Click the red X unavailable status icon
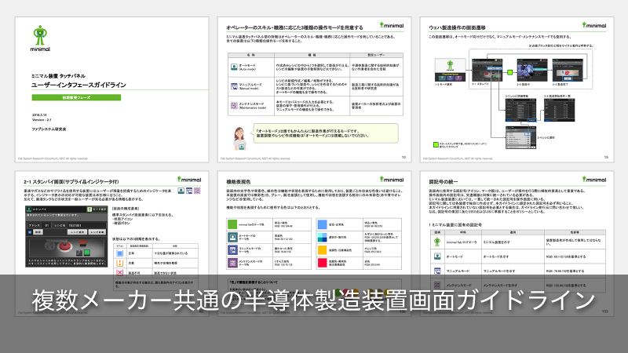Image resolution: width=628 pixels, height=353 pixels. (120, 272)
